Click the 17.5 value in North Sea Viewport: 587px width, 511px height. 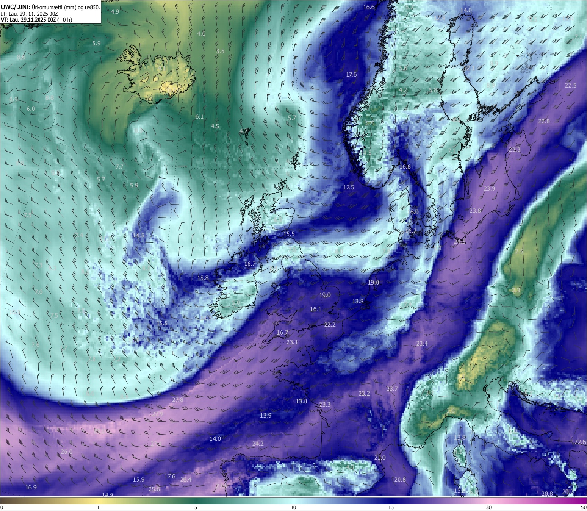(349, 187)
